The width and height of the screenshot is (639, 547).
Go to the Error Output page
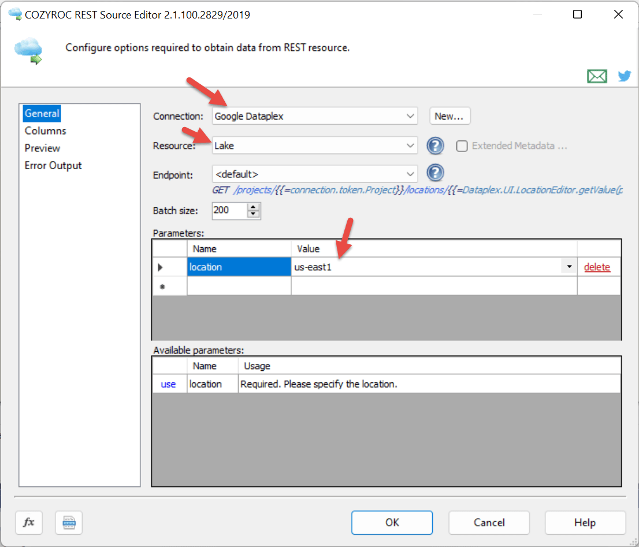pyautogui.click(x=53, y=165)
